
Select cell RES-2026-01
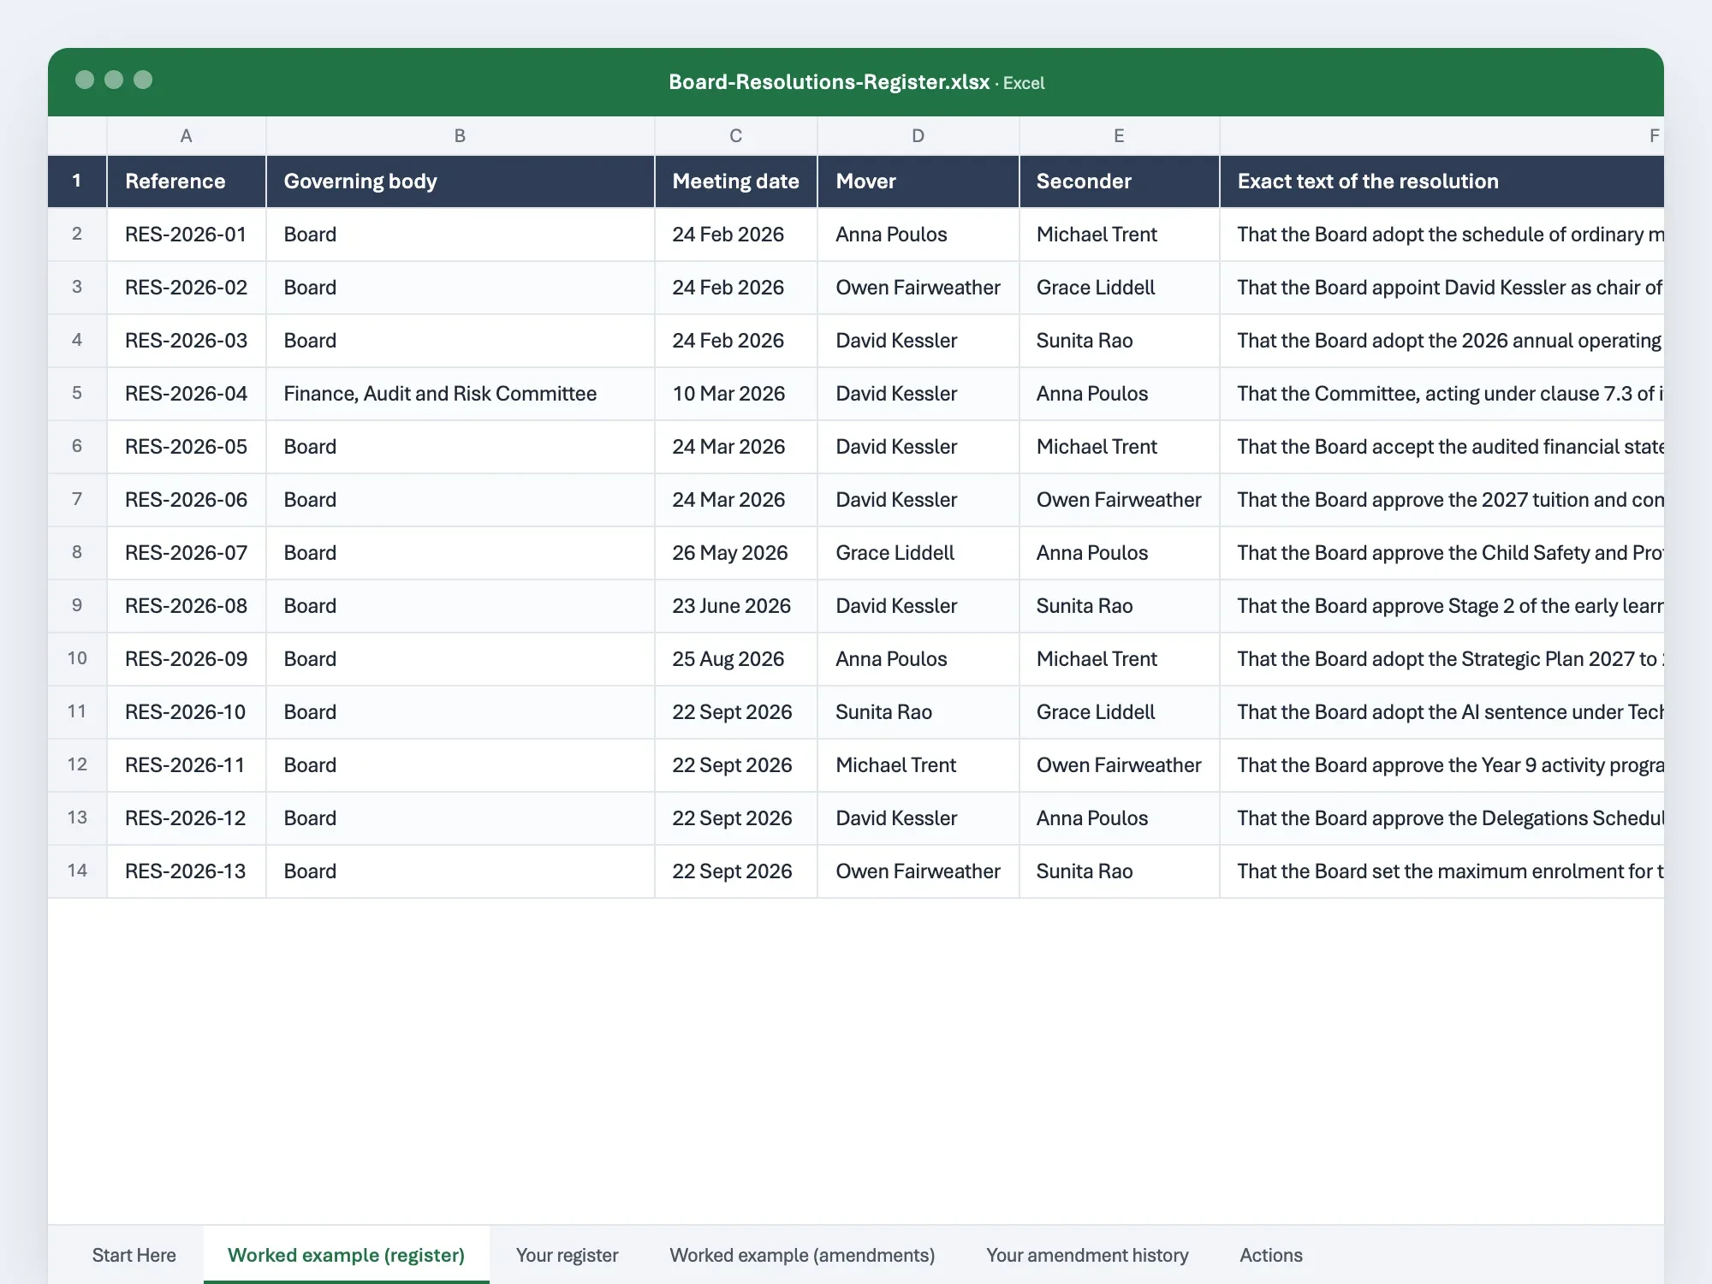tap(187, 234)
